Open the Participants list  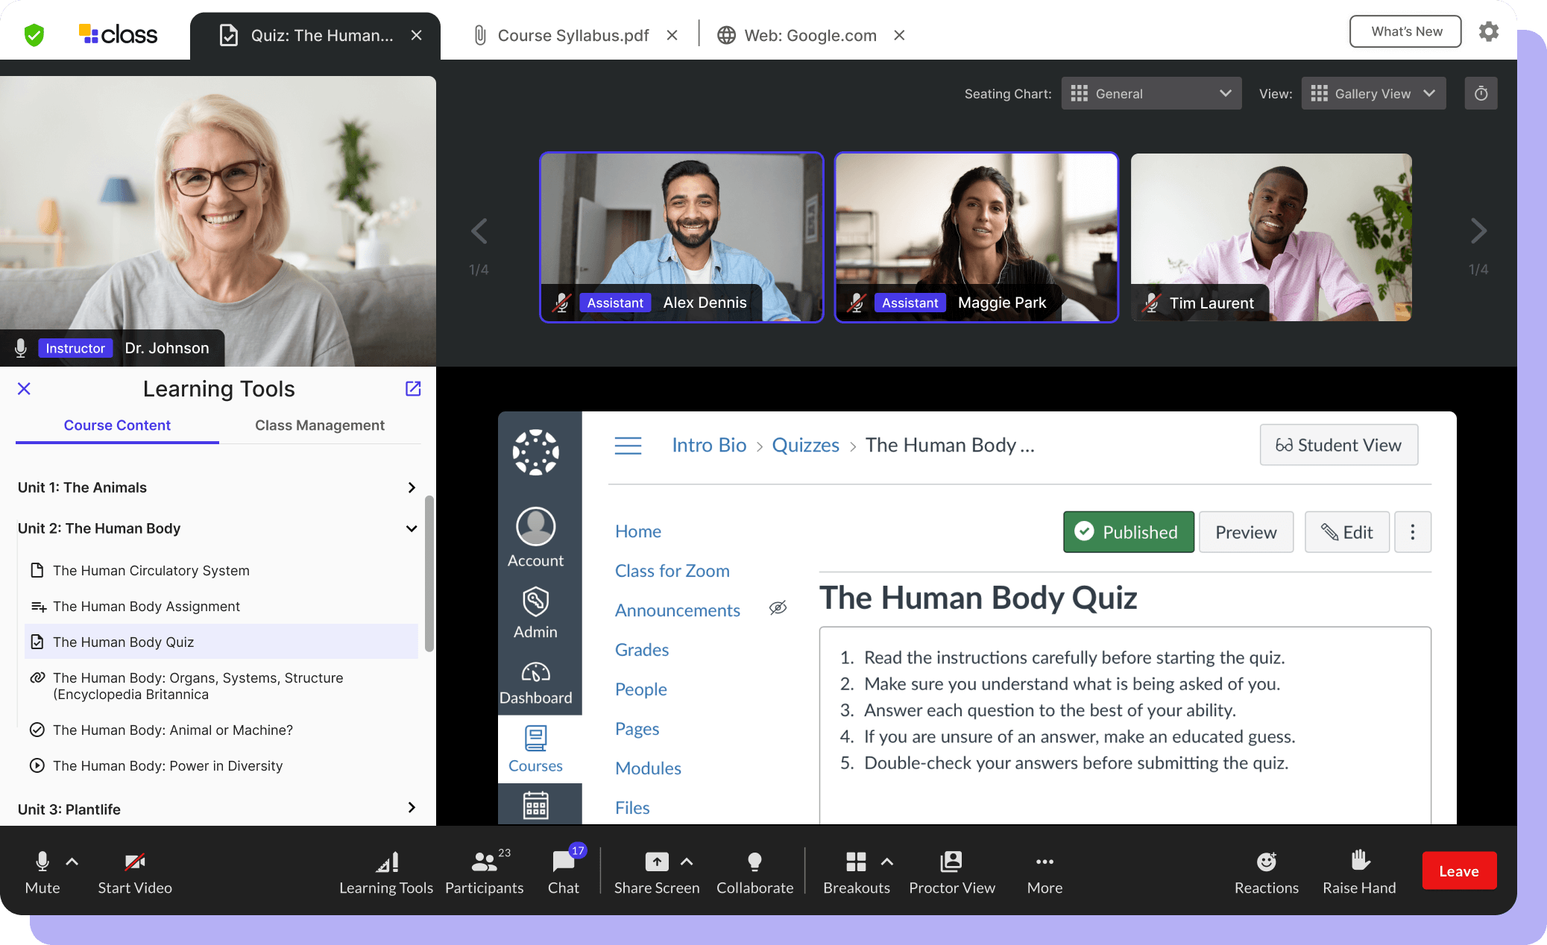tap(485, 872)
